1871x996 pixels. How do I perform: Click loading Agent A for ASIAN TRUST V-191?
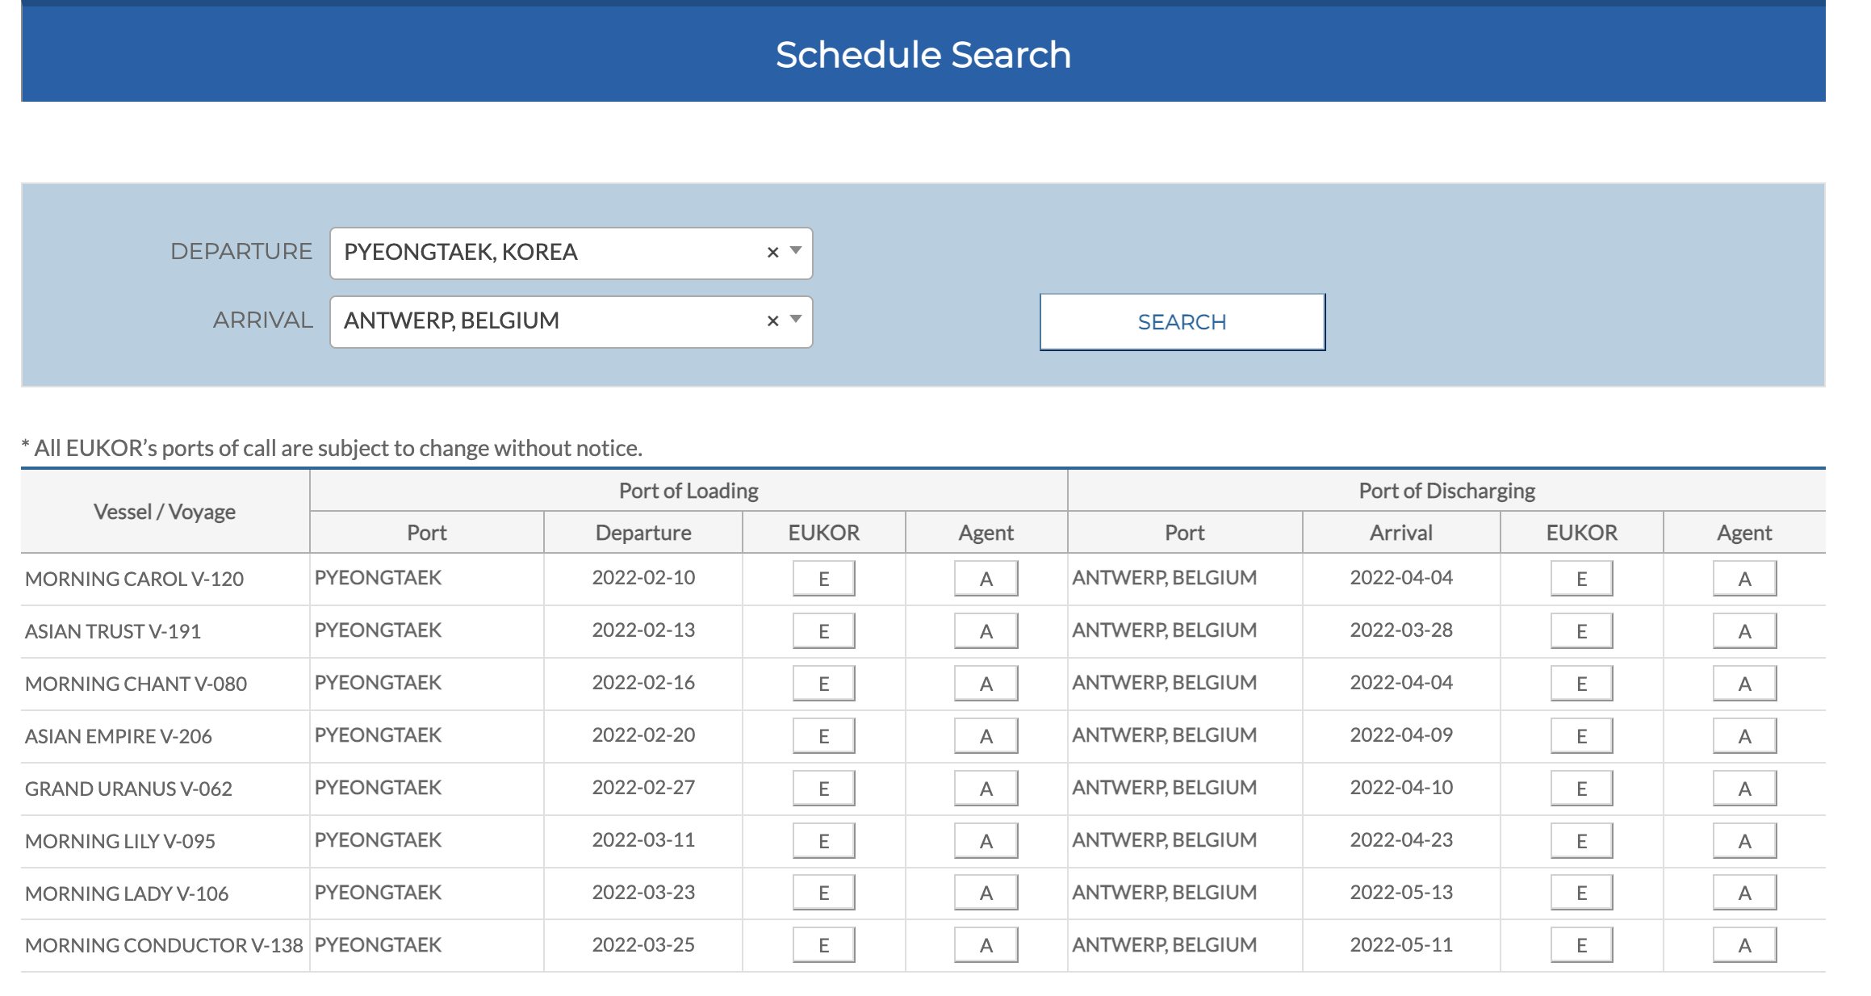tap(986, 631)
